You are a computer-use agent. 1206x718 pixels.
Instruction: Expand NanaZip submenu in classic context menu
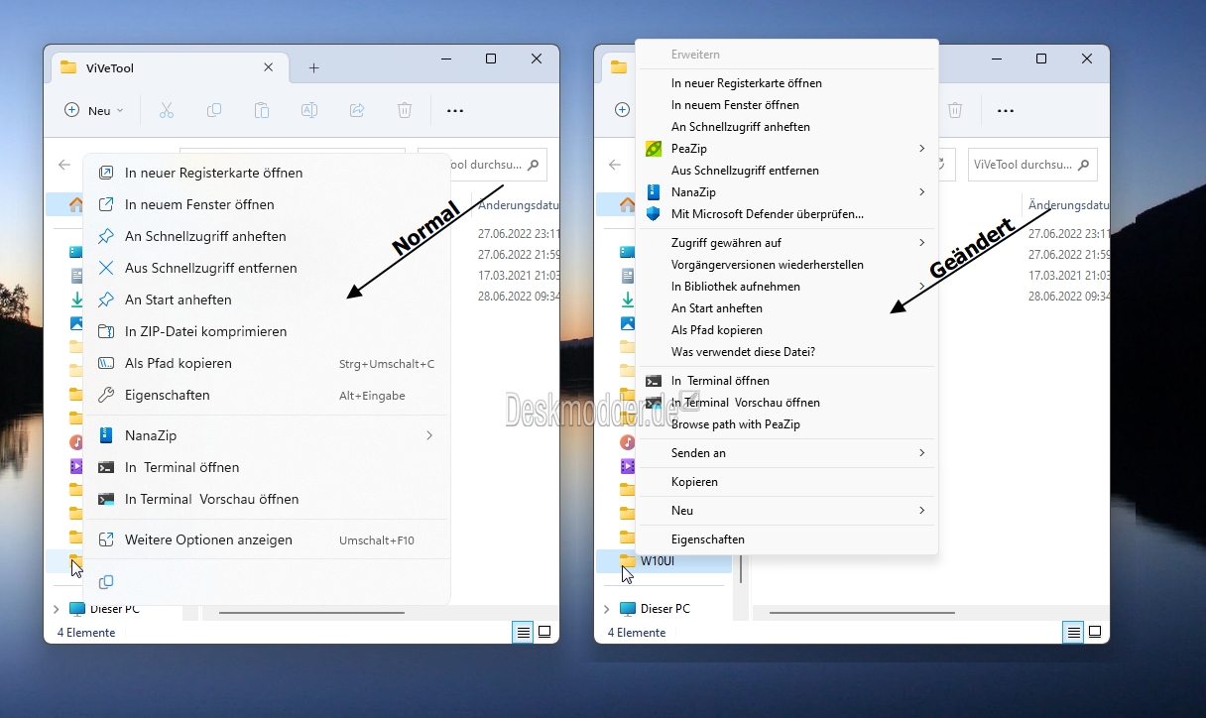coord(787,192)
